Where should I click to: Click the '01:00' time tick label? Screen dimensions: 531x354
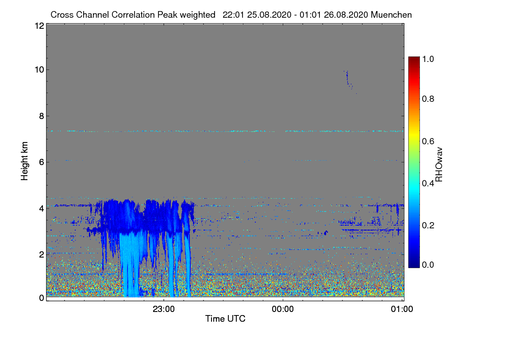tap(402, 309)
